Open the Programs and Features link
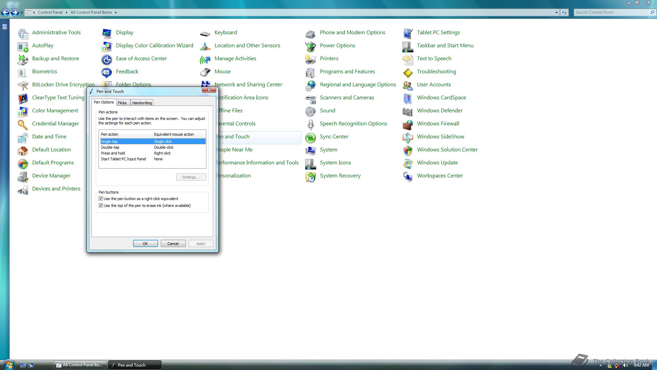The width and height of the screenshot is (657, 370). pos(347,72)
